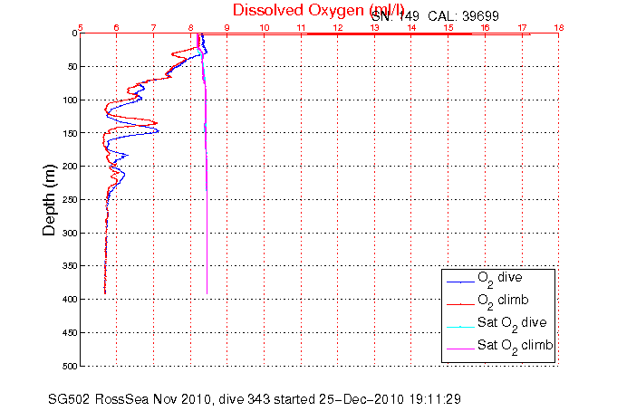Click depth tick label 250
The image size is (617, 411).
click(x=70, y=200)
